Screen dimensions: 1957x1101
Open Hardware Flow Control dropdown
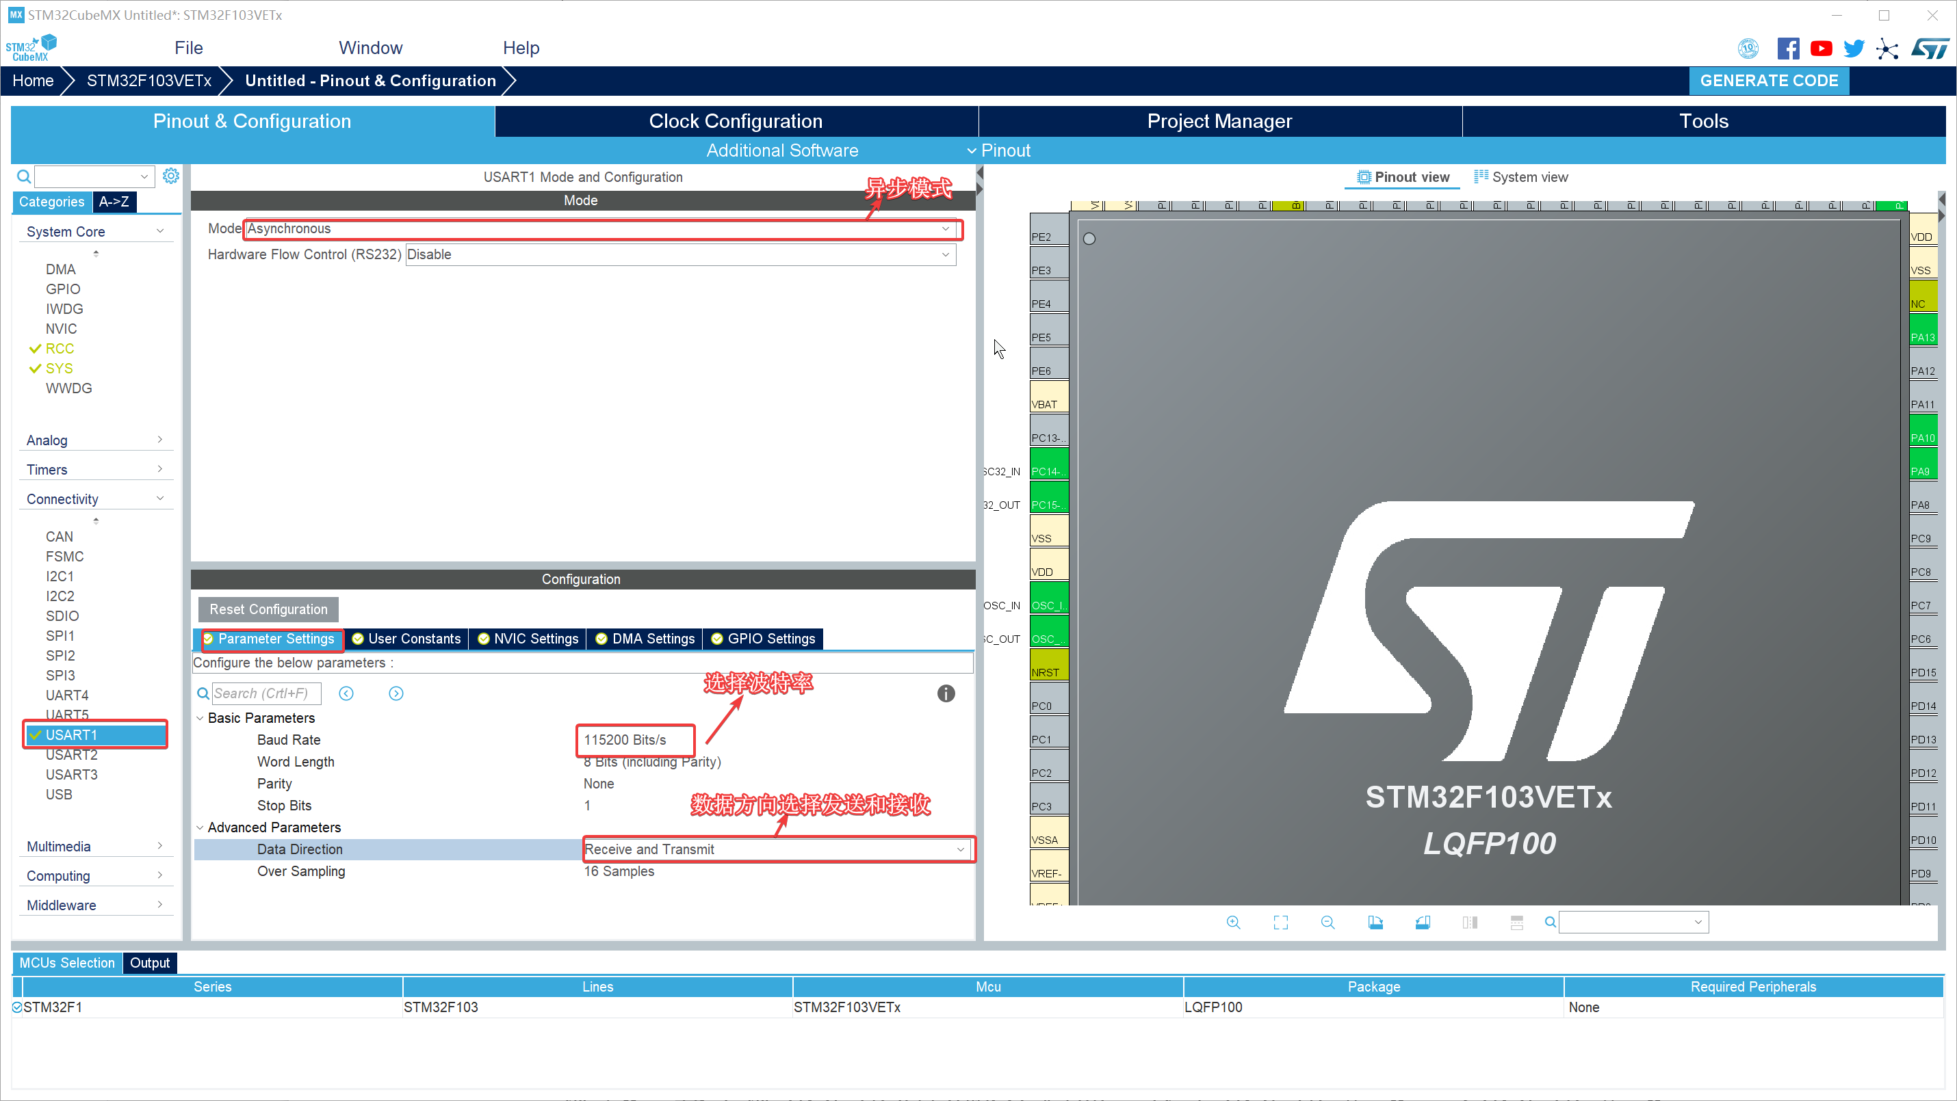680,254
